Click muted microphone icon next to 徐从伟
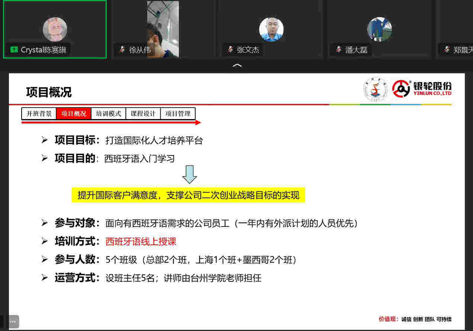This screenshot has width=473, height=331. pyautogui.click(x=122, y=49)
